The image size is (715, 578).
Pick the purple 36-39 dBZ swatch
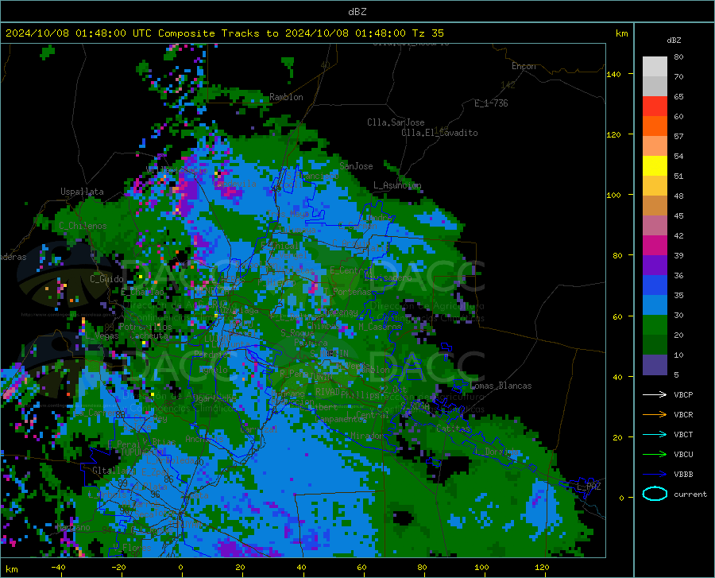click(x=655, y=266)
